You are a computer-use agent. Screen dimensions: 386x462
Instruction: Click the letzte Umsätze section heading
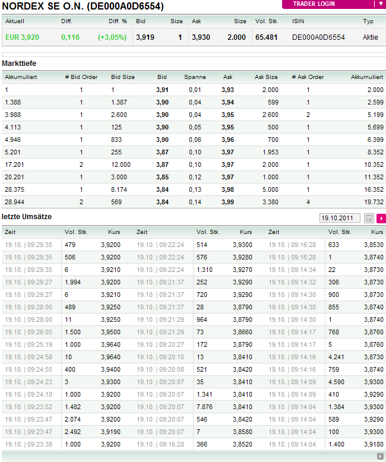coord(27,217)
